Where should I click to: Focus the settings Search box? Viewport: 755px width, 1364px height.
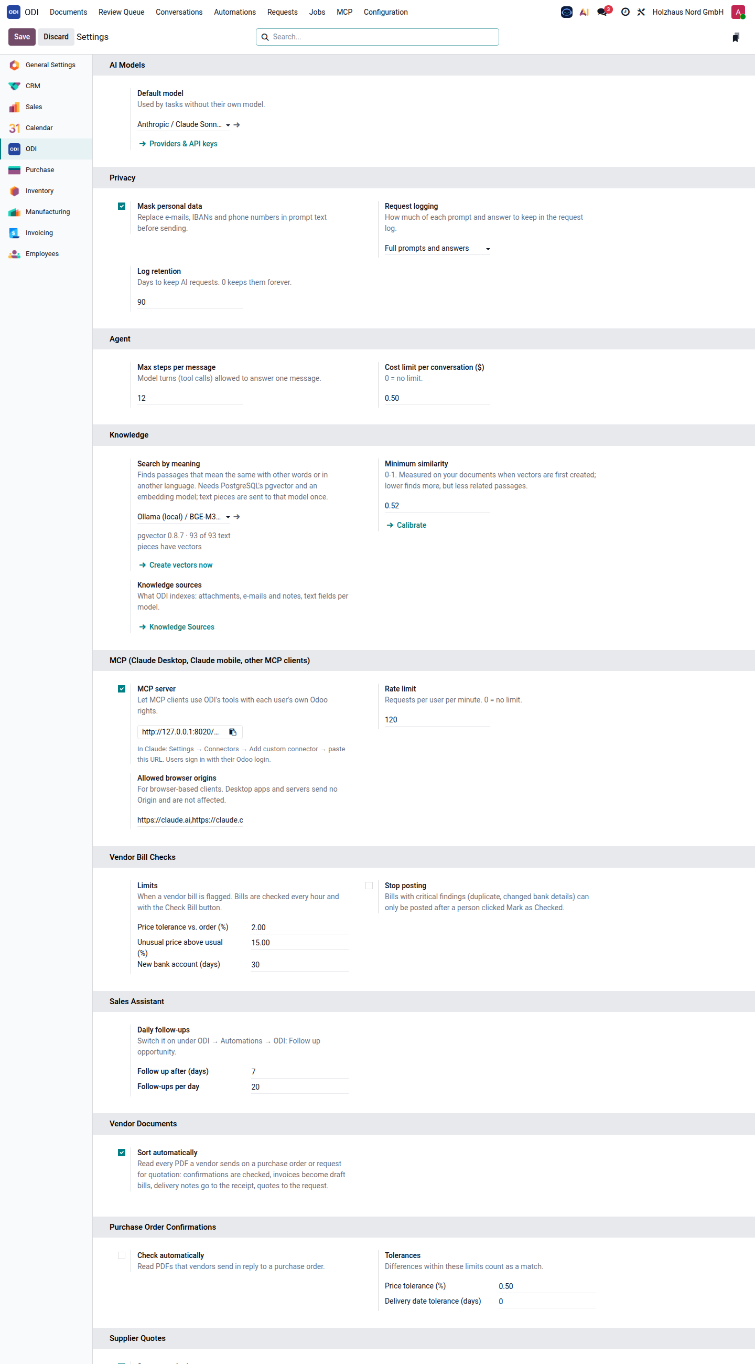pyautogui.click(x=377, y=37)
